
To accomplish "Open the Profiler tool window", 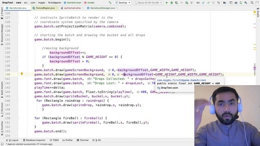I will coord(67,140).
